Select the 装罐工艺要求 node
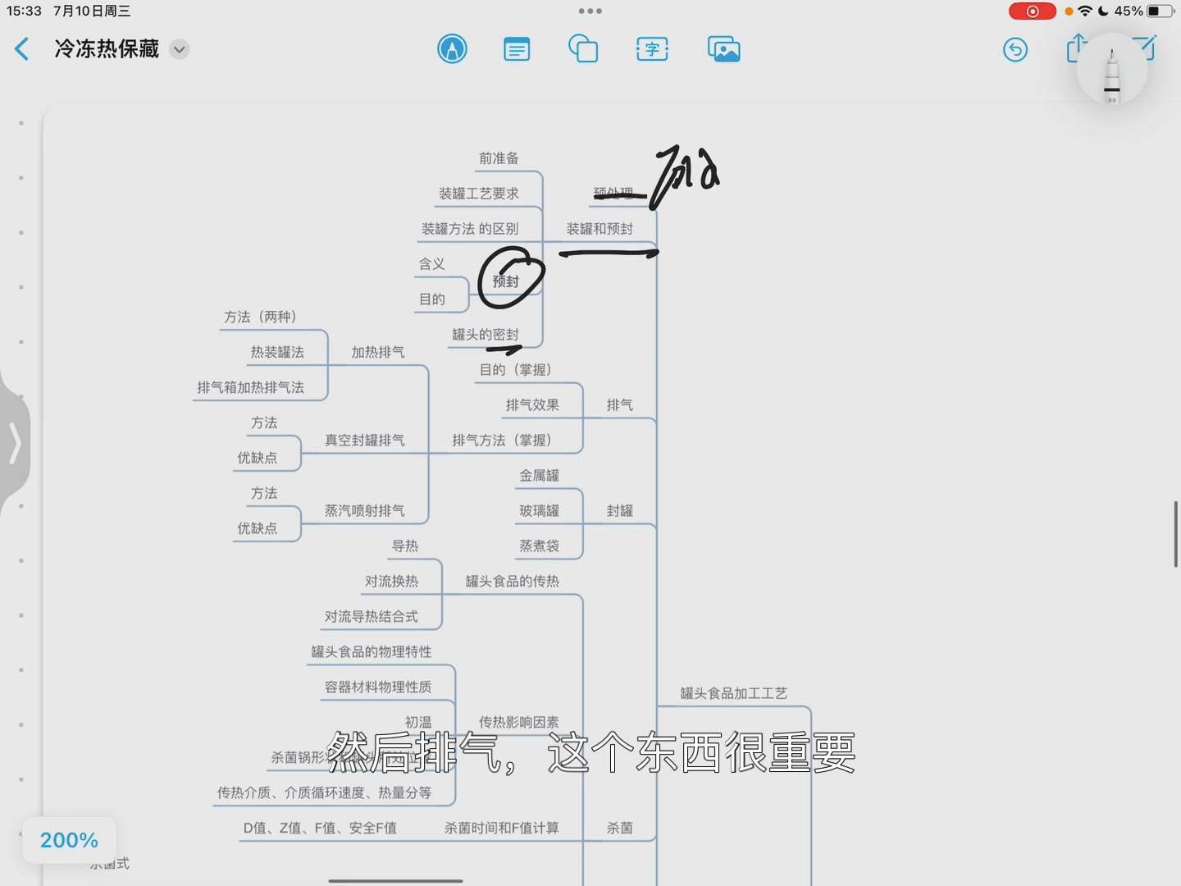 tap(478, 194)
